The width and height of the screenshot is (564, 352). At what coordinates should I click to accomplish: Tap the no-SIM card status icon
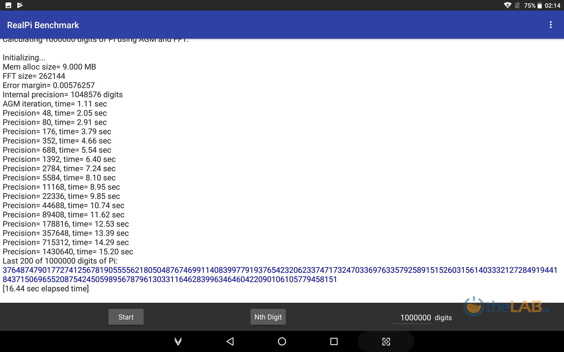point(517,5)
